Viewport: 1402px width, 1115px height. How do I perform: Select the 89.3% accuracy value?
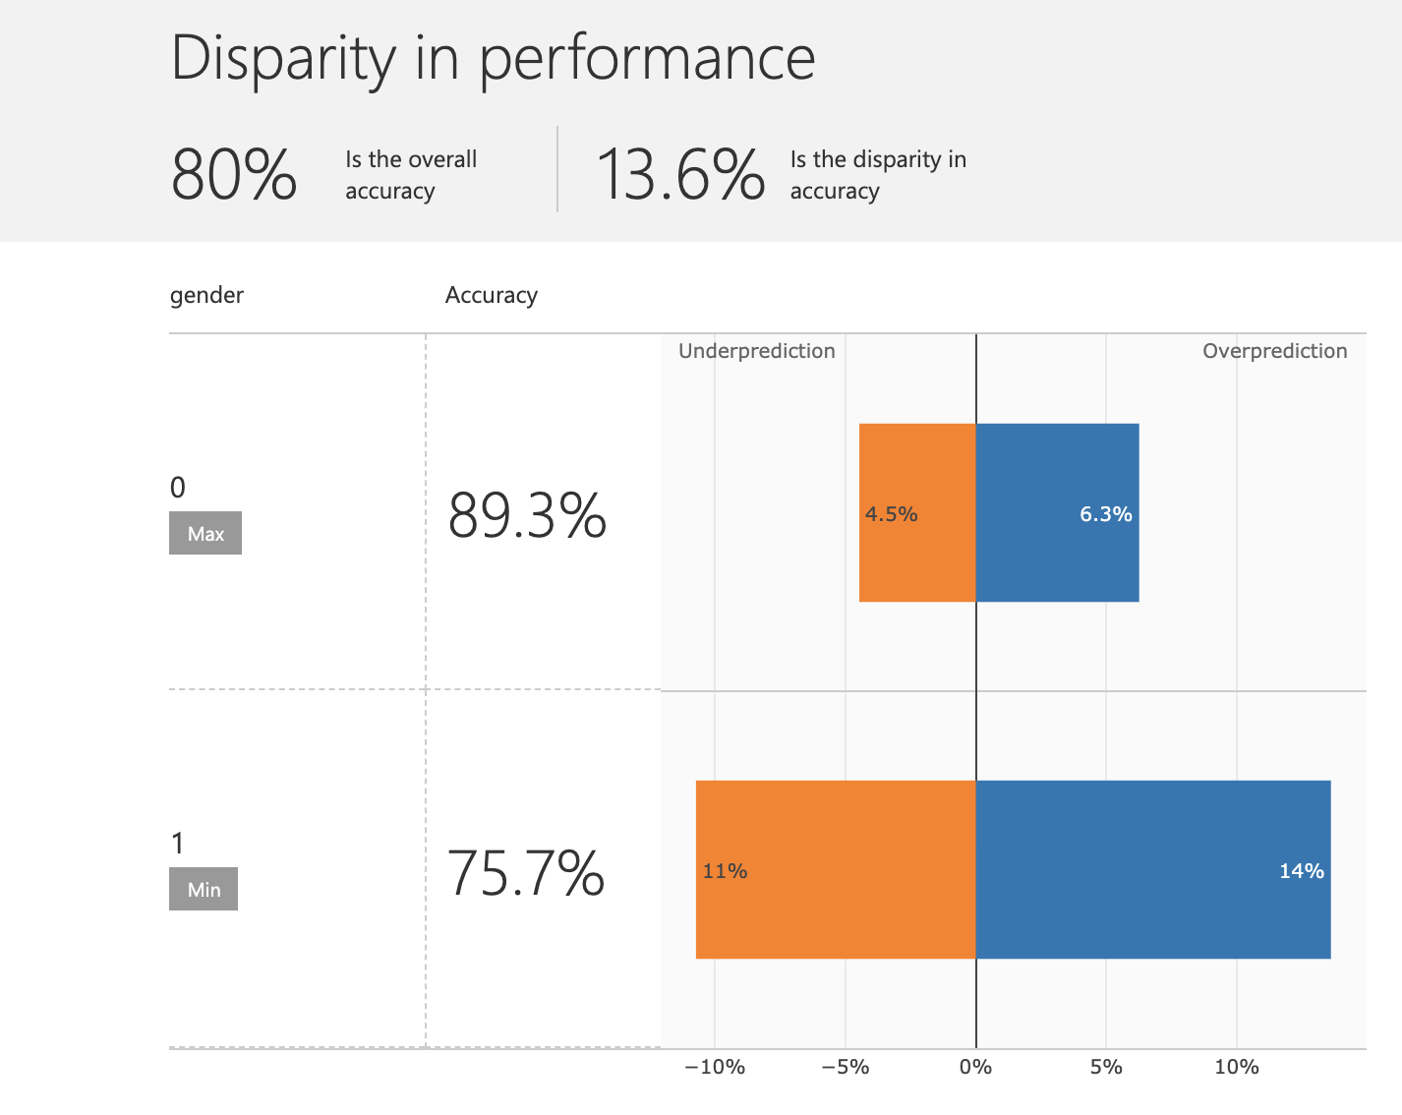click(x=527, y=515)
